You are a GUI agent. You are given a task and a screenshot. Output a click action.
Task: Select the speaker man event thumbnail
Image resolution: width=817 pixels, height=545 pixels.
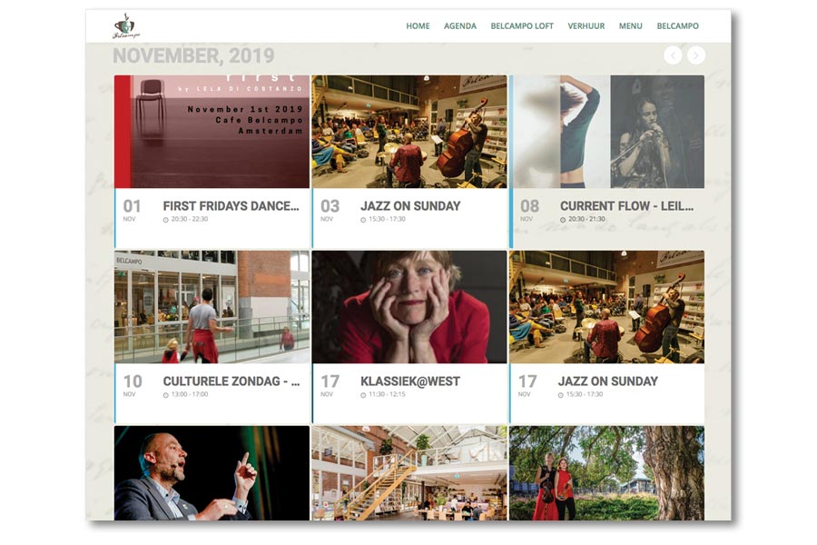(x=212, y=473)
